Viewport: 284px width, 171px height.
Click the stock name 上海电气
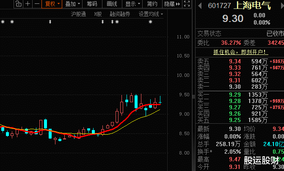pos(252,5)
